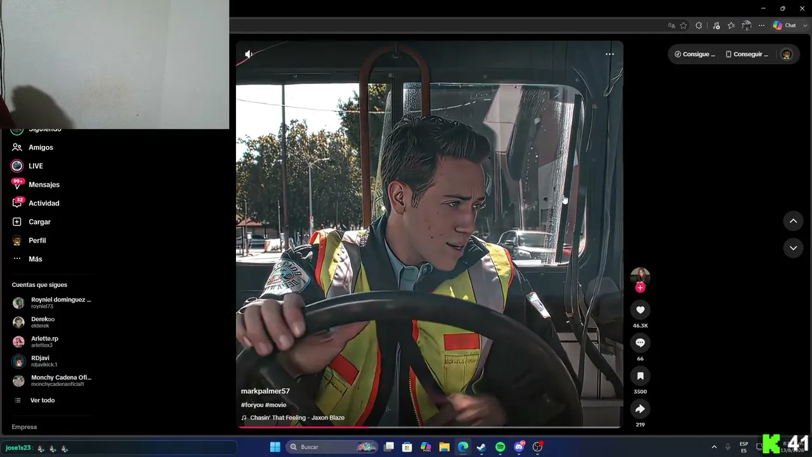Open Edge Settings and more menu
The image size is (812, 457).
pos(762,25)
